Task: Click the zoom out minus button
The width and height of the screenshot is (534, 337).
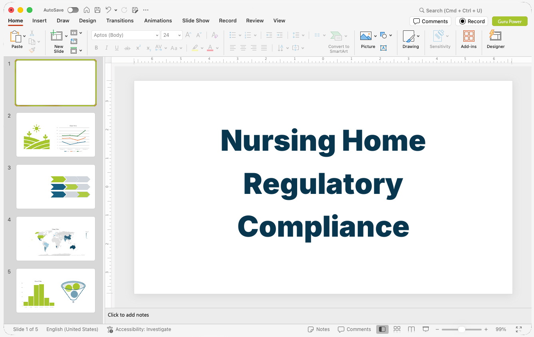Action: [437, 329]
